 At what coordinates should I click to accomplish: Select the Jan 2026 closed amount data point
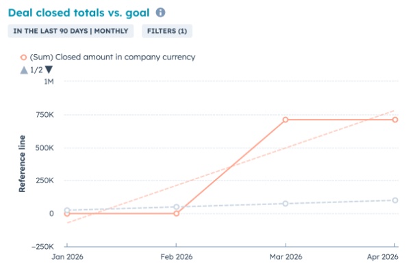67,213
